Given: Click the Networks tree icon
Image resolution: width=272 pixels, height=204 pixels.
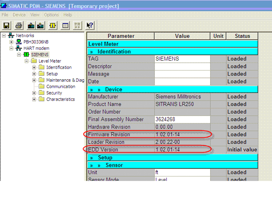Looking at the screenshot, I should click(x=11, y=35).
